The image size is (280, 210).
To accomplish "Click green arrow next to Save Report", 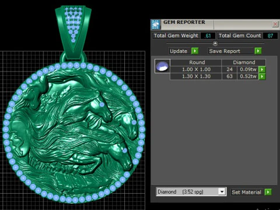I will click(258, 51).
